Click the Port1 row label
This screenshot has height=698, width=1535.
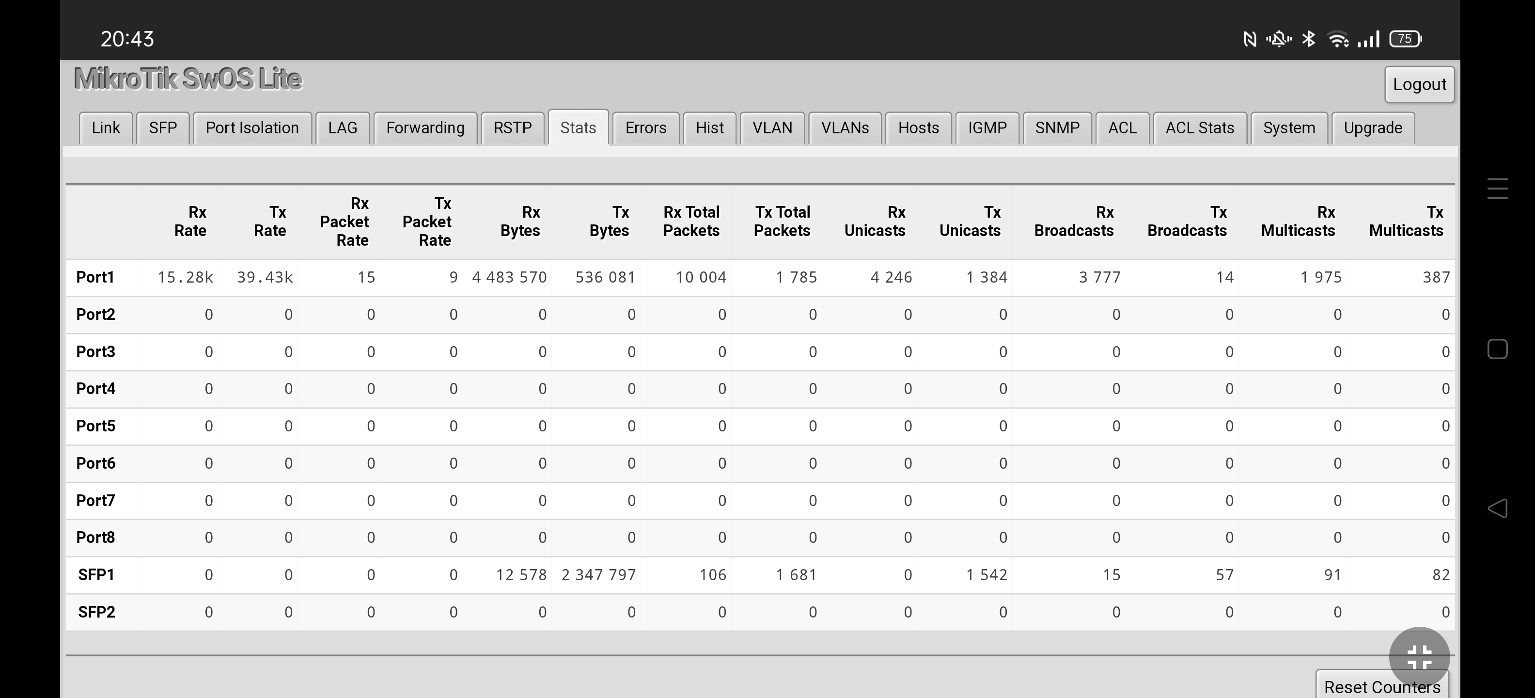95,277
